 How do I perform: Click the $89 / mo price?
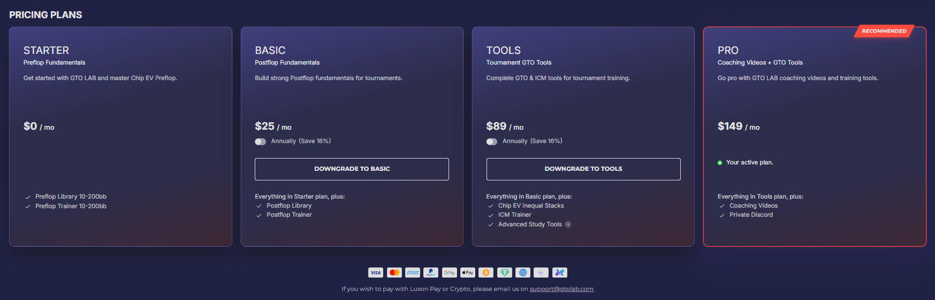tap(505, 127)
